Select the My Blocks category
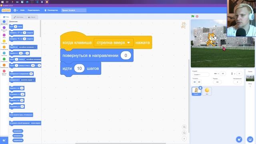 [x=4, y=72]
